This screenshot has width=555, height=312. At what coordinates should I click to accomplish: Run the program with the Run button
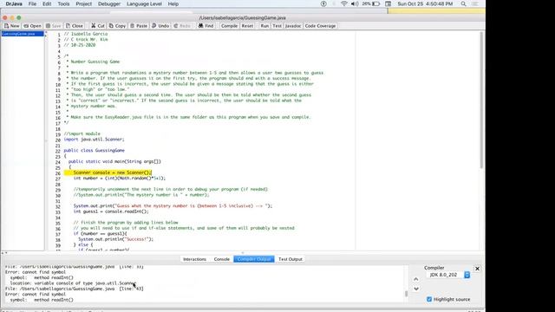pos(264,26)
